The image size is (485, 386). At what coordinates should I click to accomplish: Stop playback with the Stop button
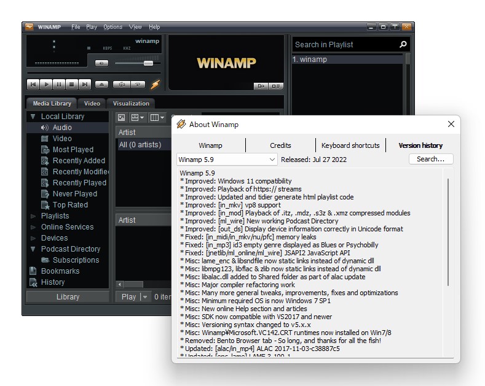tap(72, 84)
